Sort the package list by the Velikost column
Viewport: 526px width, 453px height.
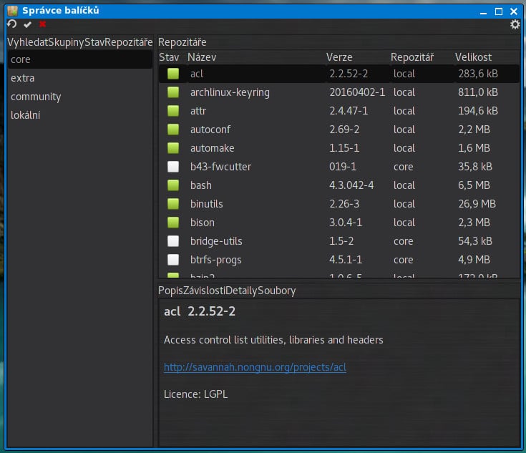(473, 57)
